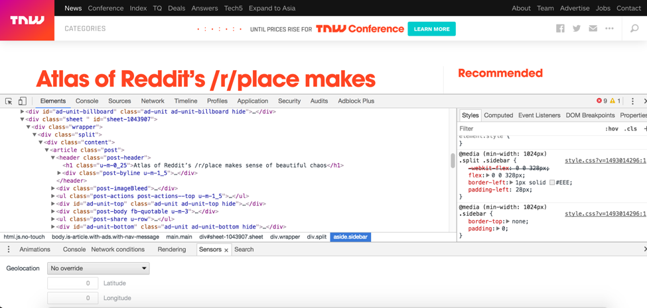The height and width of the screenshot is (308, 647).
Task: Open the Audits tab
Action: 319,101
